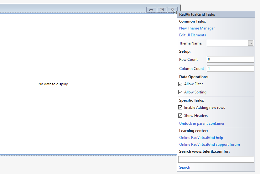Click the Theme Name label
Image resolution: width=260 pixels, height=174 pixels.
[x=191, y=43]
